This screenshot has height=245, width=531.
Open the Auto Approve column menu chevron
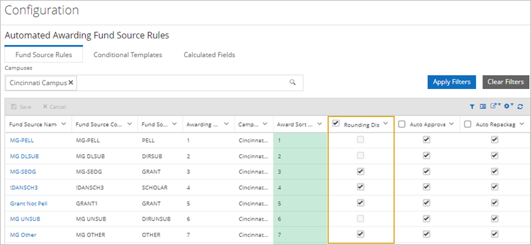coord(451,124)
